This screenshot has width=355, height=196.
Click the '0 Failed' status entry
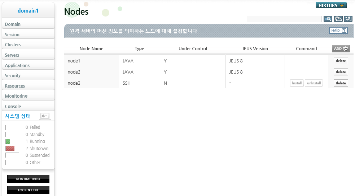(33, 127)
